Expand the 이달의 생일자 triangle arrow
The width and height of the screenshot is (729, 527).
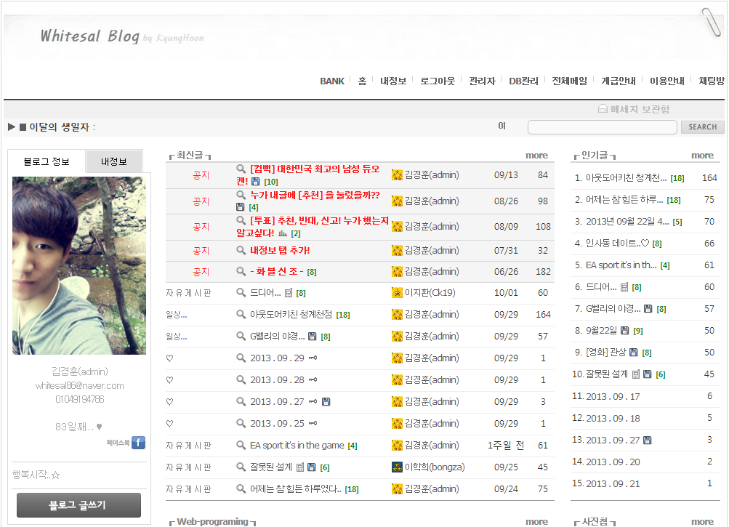tap(12, 127)
